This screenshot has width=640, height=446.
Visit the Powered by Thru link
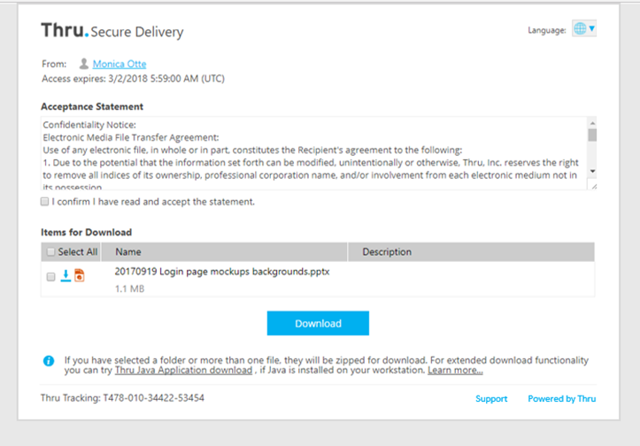click(x=561, y=398)
